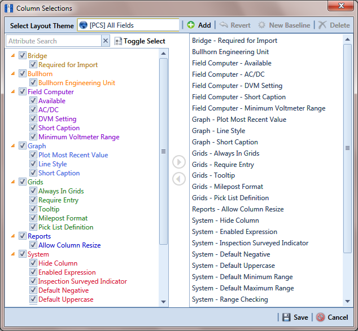
Task: Collapse the Grids tree node
Action: pyautogui.click(x=13, y=182)
